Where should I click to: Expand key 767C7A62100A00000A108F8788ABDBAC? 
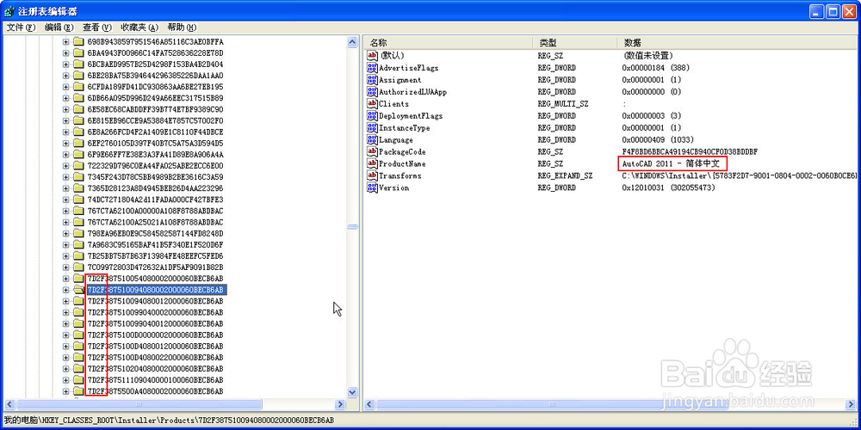pos(66,211)
